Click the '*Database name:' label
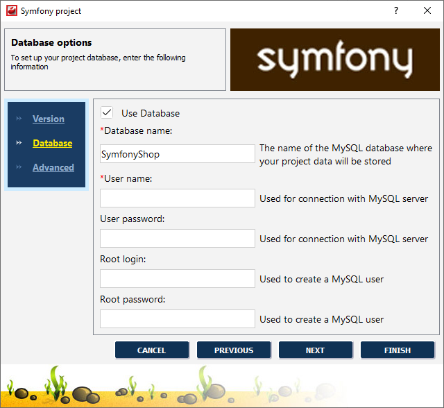 pos(136,131)
